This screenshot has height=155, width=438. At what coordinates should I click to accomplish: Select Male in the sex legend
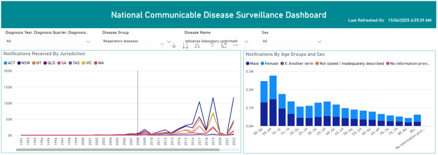[252, 63]
